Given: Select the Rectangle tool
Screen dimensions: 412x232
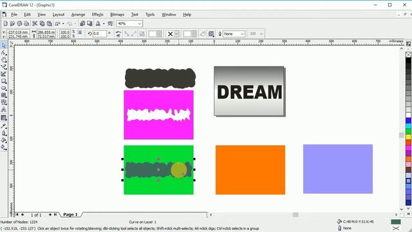Looking at the screenshot, I should click(x=4, y=81).
